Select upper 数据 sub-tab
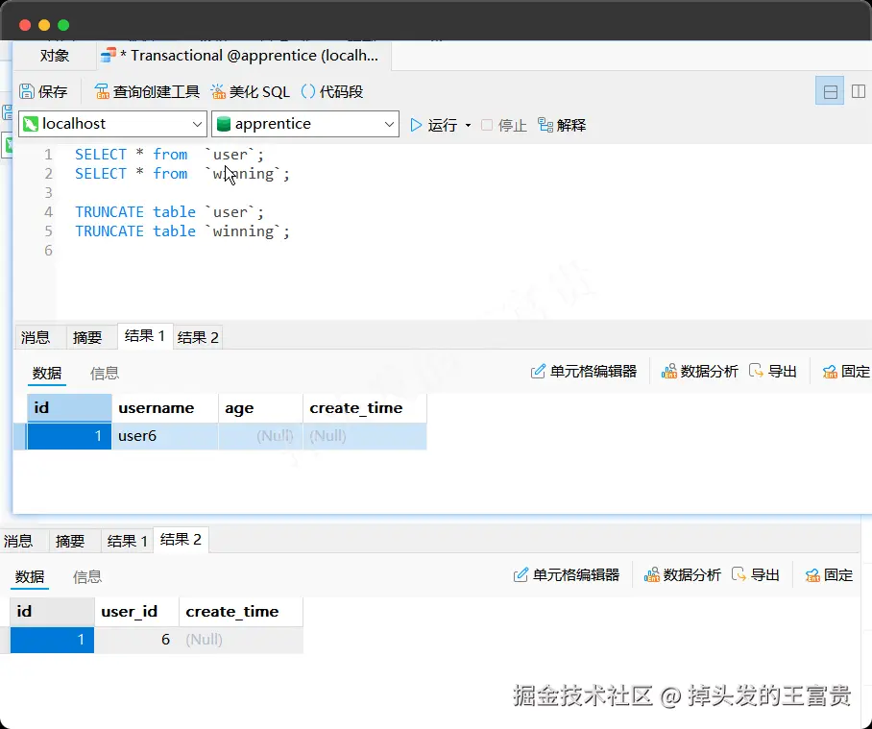This screenshot has width=872, height=729. [x=47, y=373]
